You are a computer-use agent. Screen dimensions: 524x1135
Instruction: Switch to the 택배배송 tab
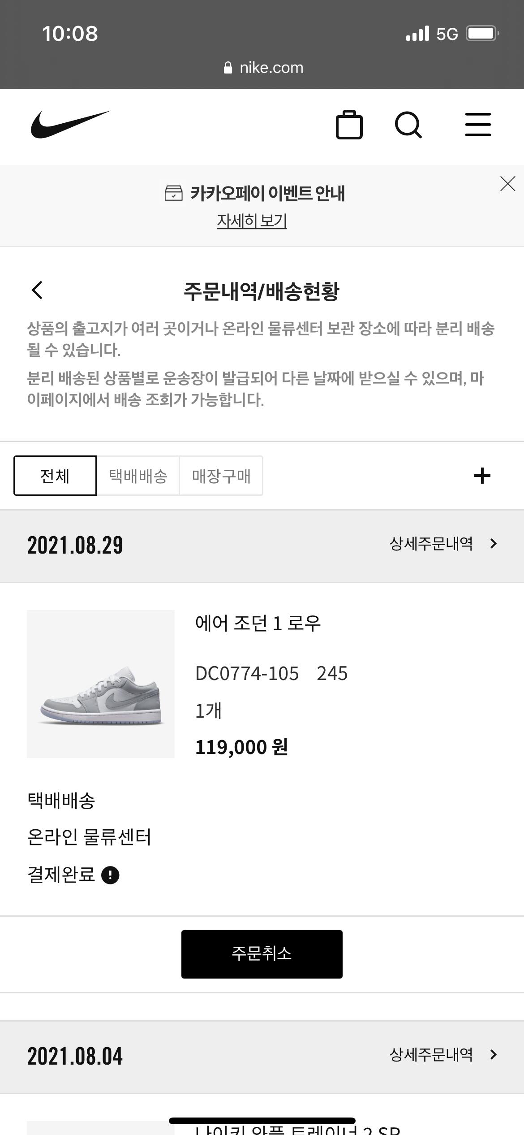pos(138,476)
